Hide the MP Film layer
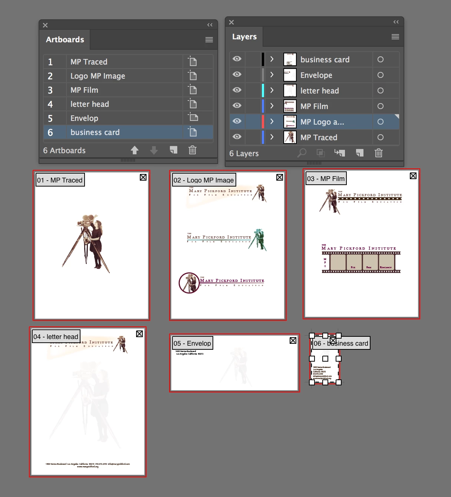Image resolution: width=451 pixels, height=497 pixels. (237, 106)
